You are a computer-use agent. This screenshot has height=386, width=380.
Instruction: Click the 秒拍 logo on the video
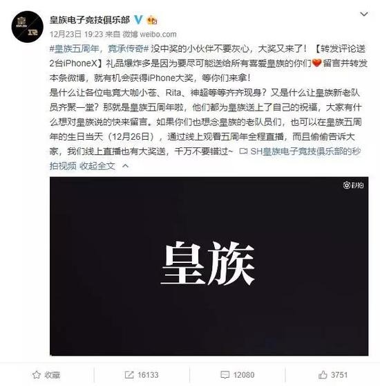click(354, 185)
